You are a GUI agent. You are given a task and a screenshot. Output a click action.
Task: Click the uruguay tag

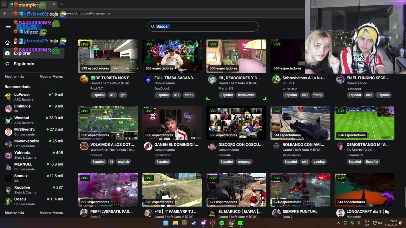244,161
